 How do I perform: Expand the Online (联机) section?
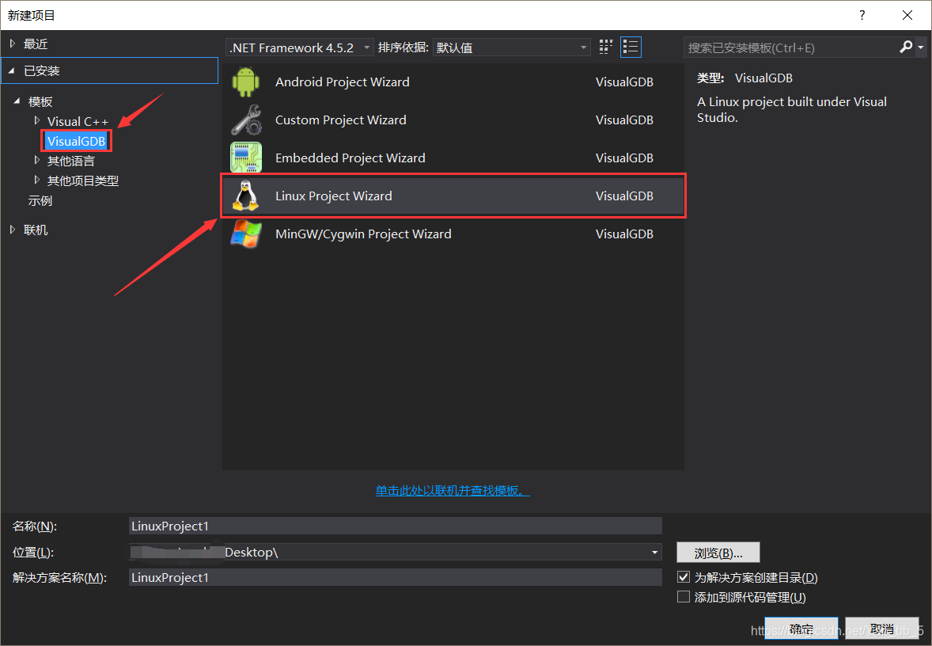point(13,229)
